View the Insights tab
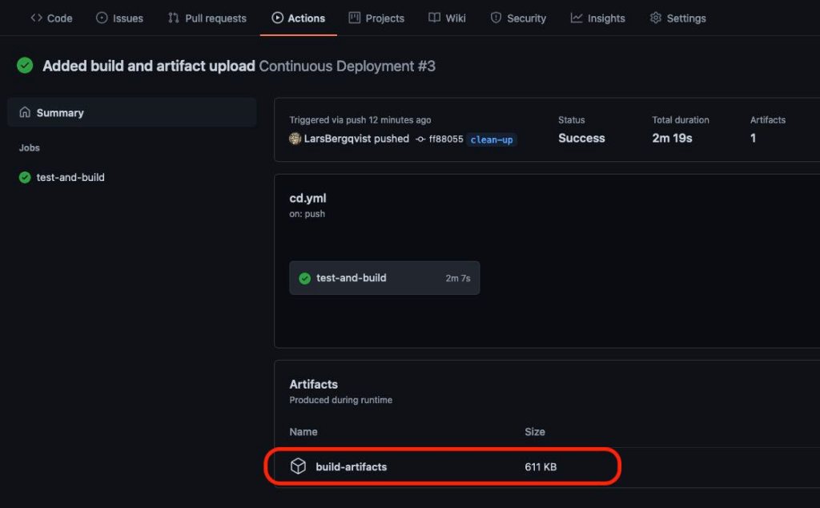The image size is (820, 508). point(597,18)
